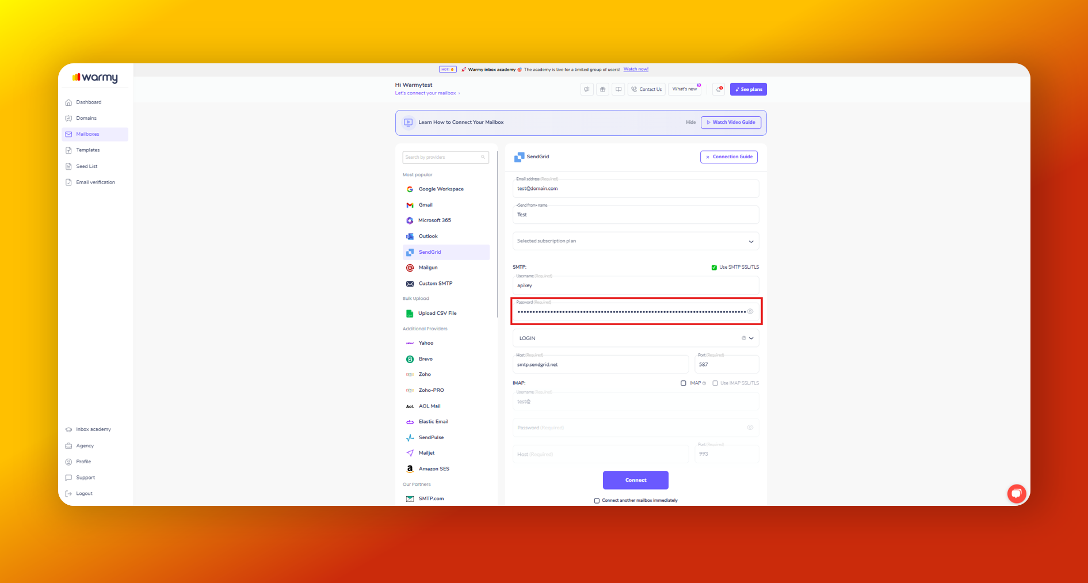Select Custom SMTP provider
Viewport: 1088px width, 583px height.
pos(446,283)
